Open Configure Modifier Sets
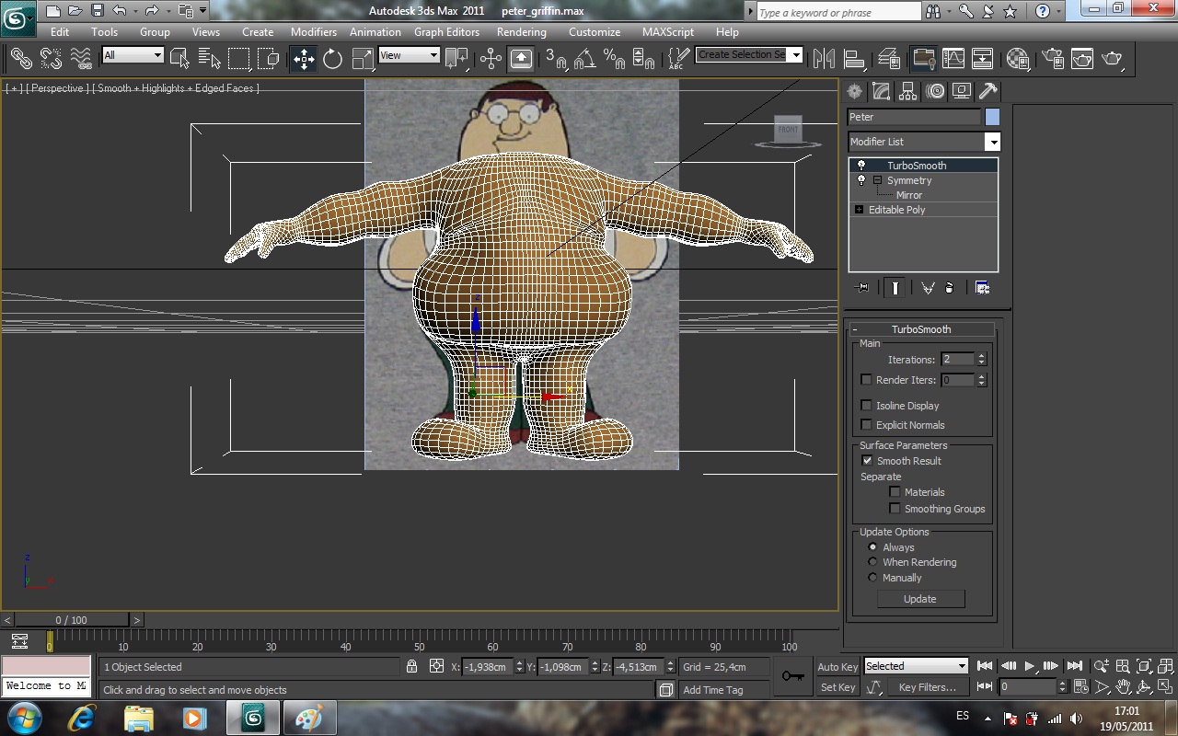The width and height of the screenshot is (1178, 736). (x=982, y=288)
